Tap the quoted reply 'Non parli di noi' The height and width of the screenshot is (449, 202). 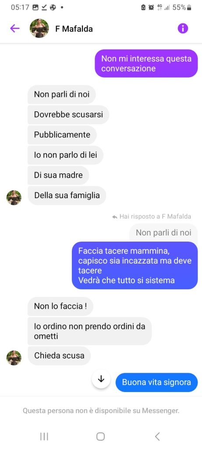click(x=163, y=232)
